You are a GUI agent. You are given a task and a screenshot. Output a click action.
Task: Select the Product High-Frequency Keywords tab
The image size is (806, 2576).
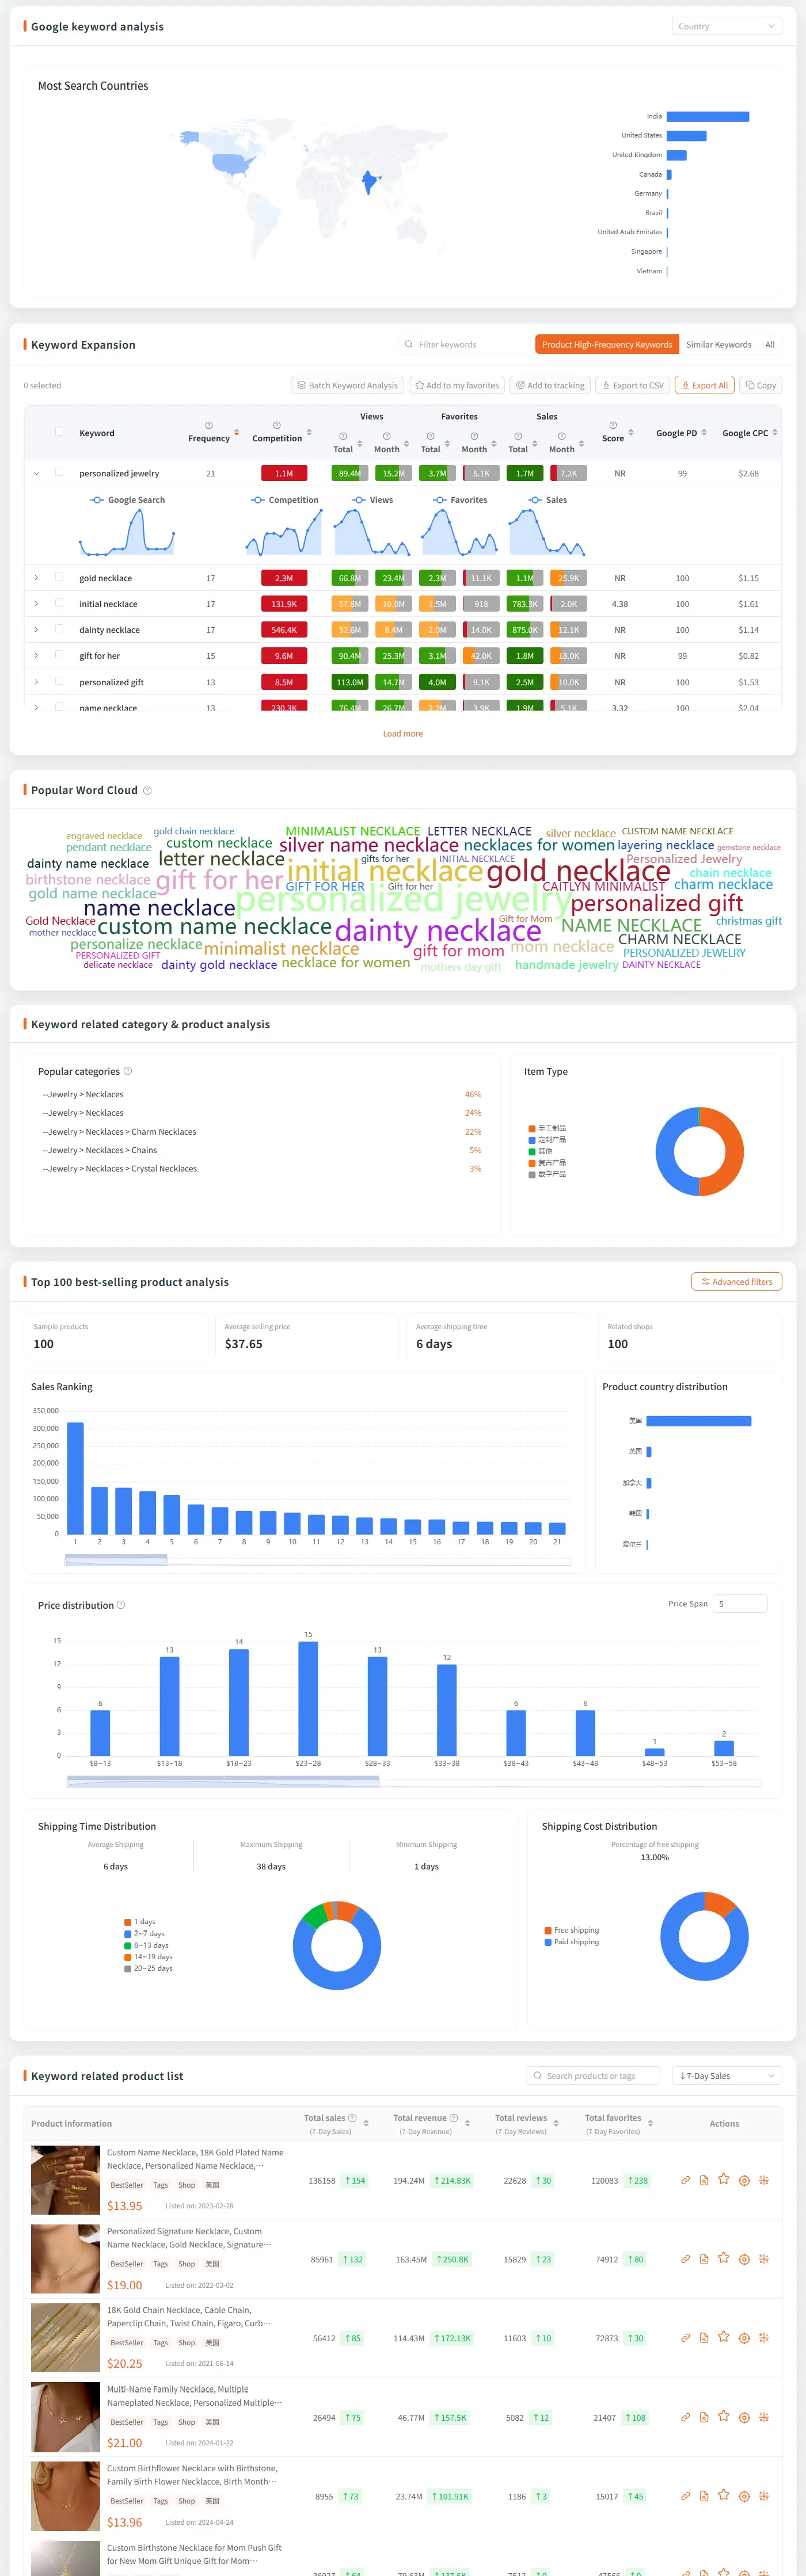coord(607,345)
